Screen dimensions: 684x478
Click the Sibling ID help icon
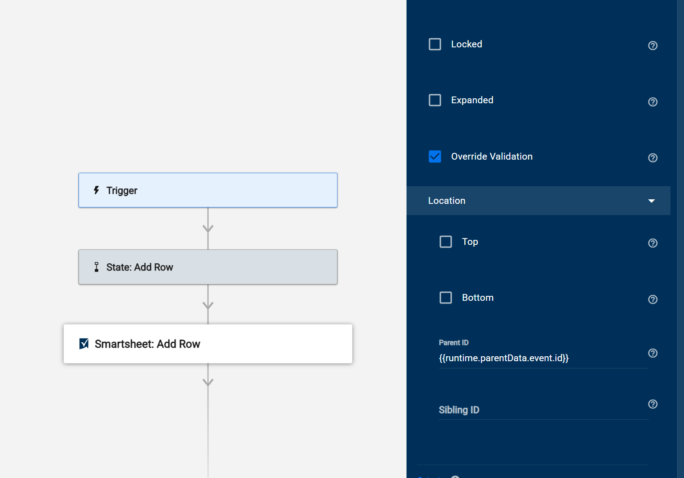pyautogui.click(x=652, y=404)
